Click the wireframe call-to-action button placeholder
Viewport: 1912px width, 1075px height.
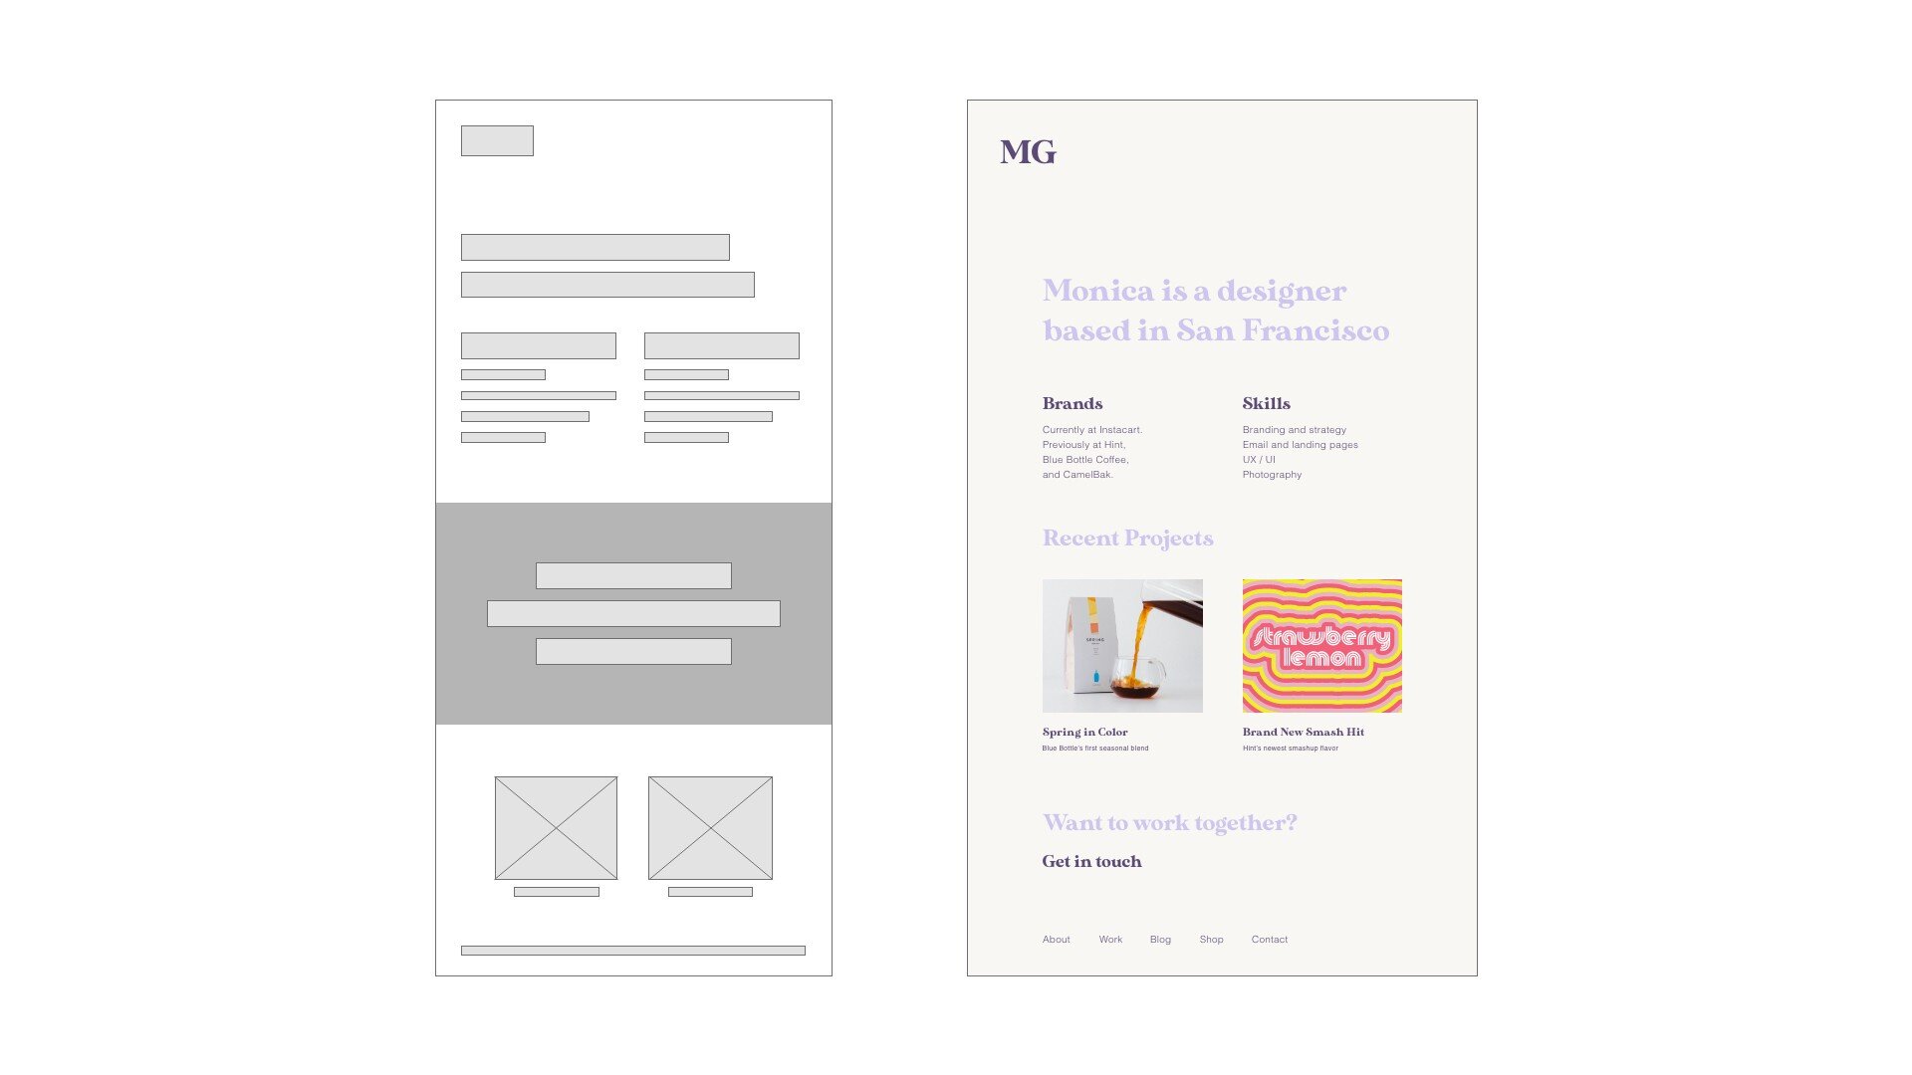pos(633,651)
